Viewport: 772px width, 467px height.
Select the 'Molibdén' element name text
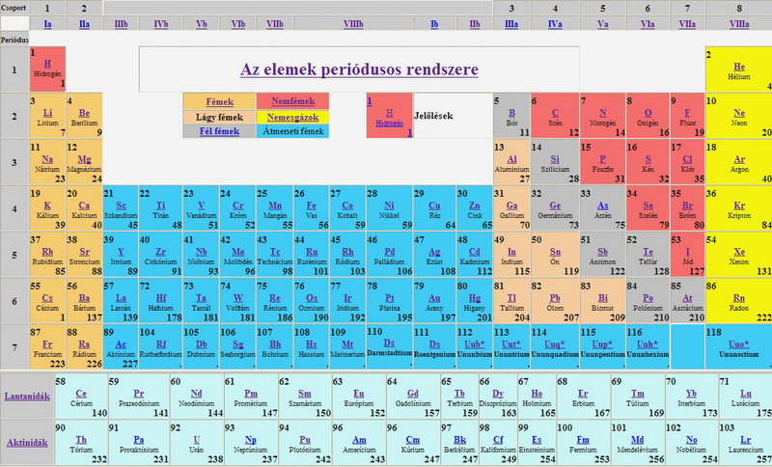(x=237, y=261)
